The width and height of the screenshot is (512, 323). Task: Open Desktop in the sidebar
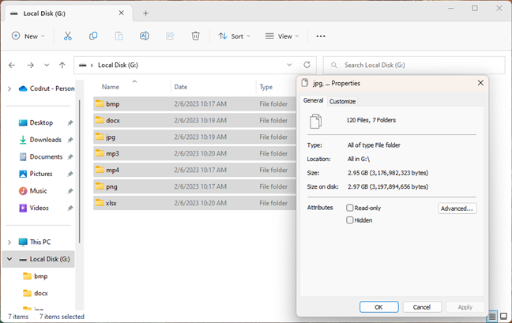tap(41, 122)
